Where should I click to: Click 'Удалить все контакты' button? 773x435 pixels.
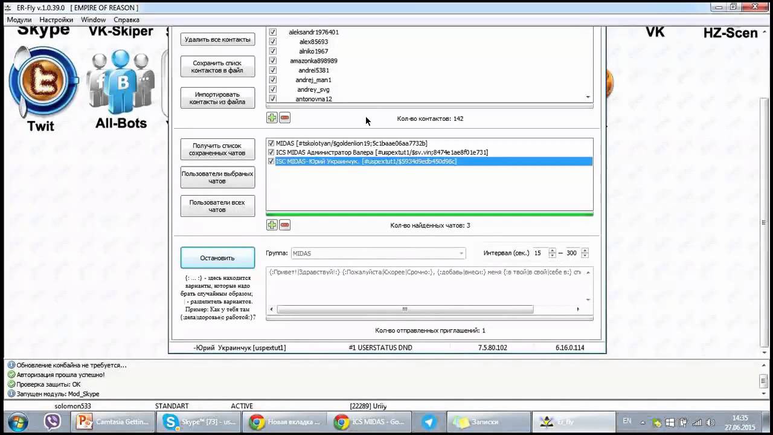(x=217, y=40)
